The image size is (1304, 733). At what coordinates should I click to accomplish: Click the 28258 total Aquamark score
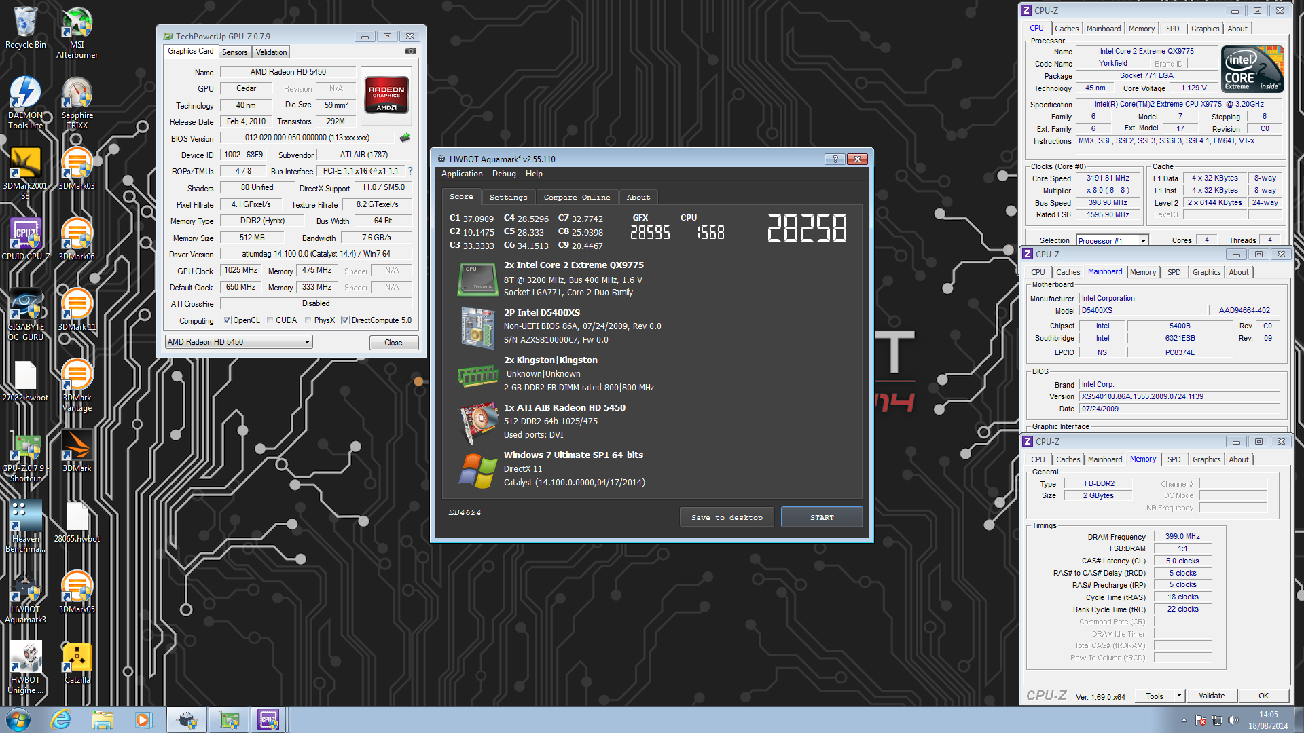point(808,228)
